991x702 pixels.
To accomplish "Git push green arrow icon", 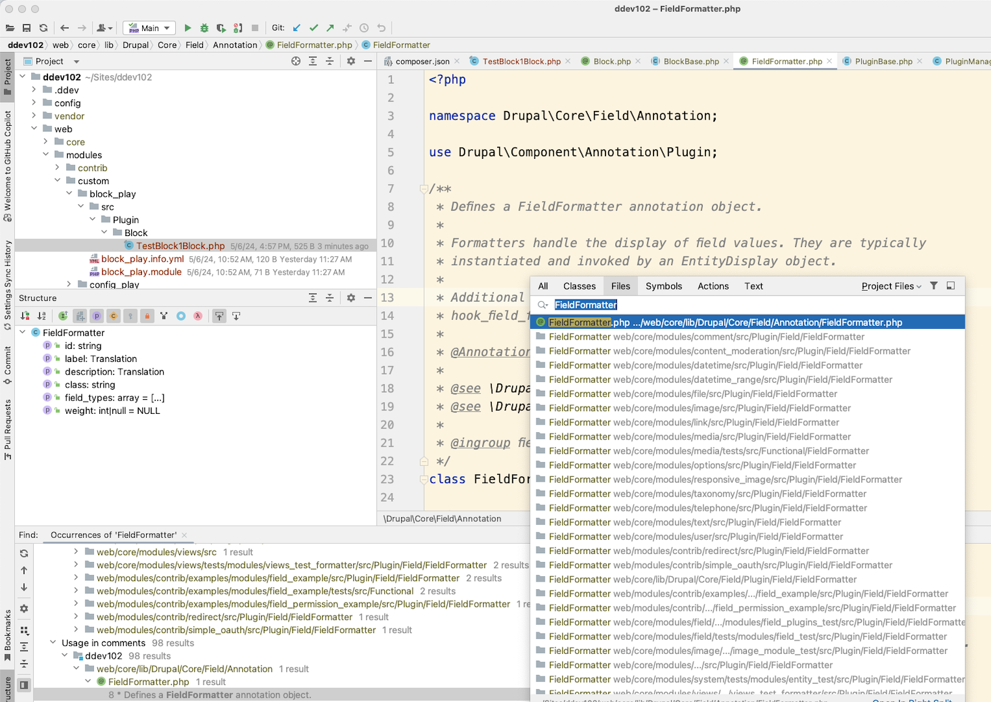I will pyautogui.click(x=330, y=28).
